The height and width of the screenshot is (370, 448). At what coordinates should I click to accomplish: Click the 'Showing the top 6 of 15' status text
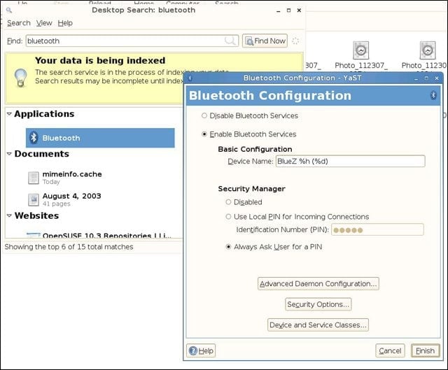(69, 247)
